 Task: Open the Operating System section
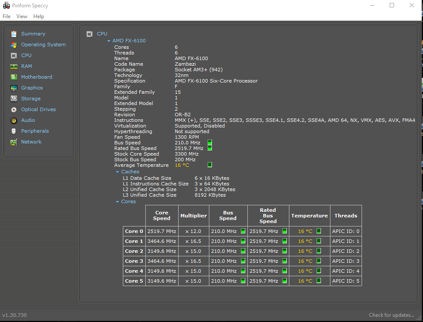point(43,45)
